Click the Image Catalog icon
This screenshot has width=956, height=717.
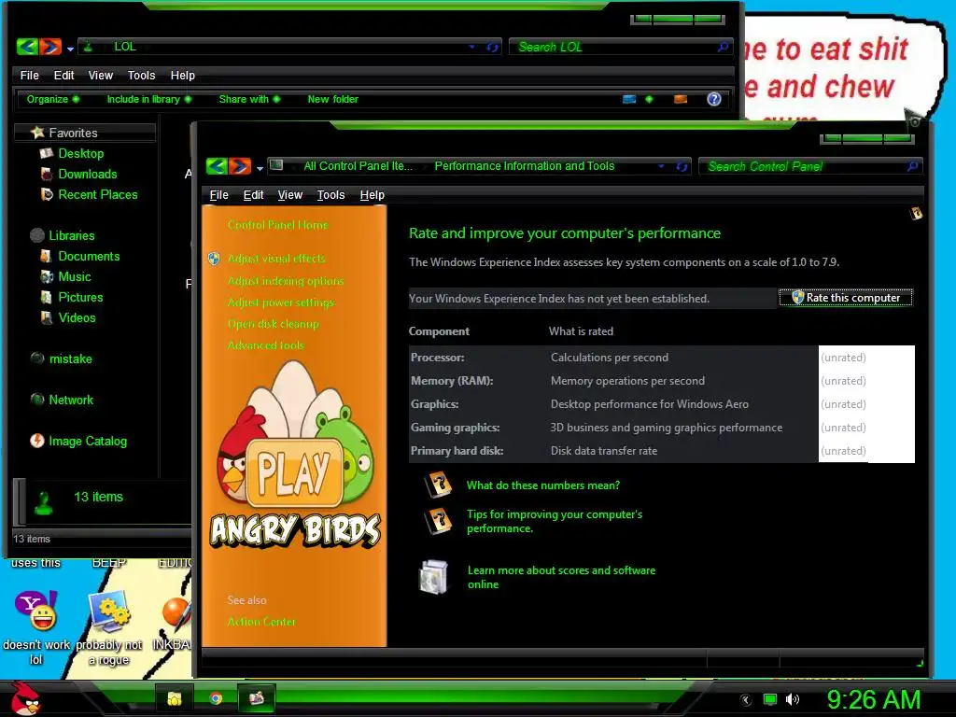click(x=37, y=441)
